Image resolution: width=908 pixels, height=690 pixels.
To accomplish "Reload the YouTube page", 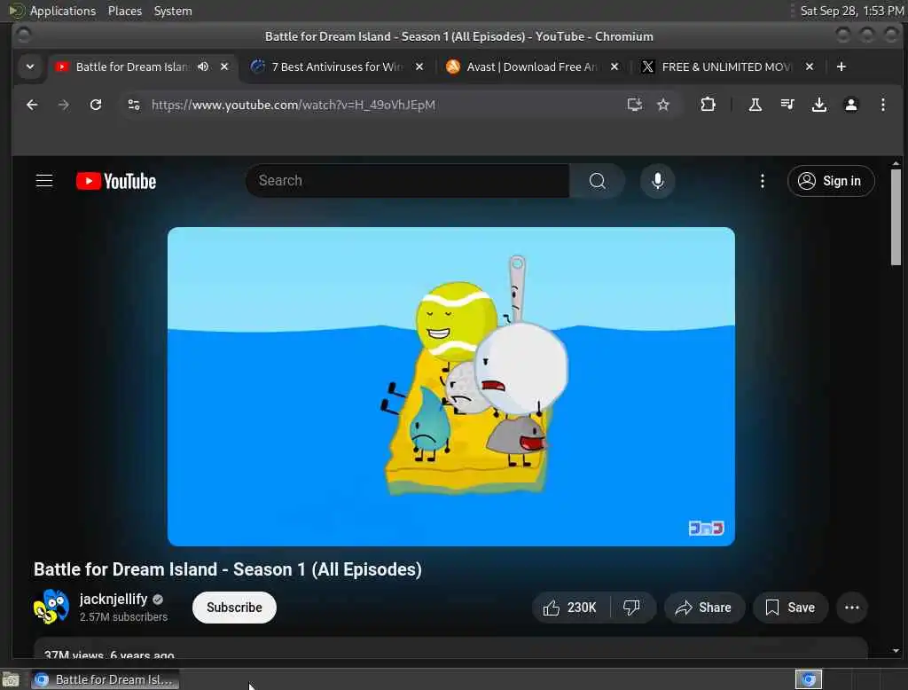I will 96,105.
